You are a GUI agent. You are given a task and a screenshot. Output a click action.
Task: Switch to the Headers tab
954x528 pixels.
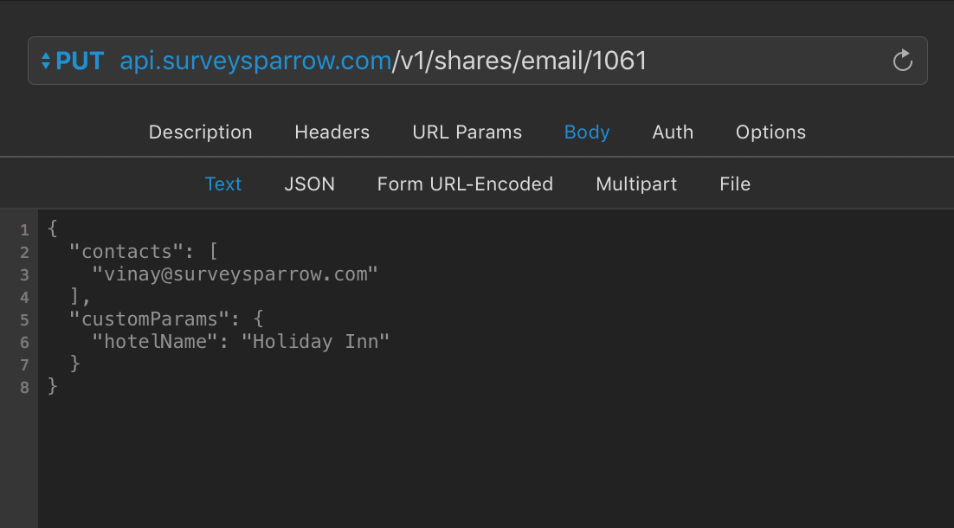tap(332, 132)
